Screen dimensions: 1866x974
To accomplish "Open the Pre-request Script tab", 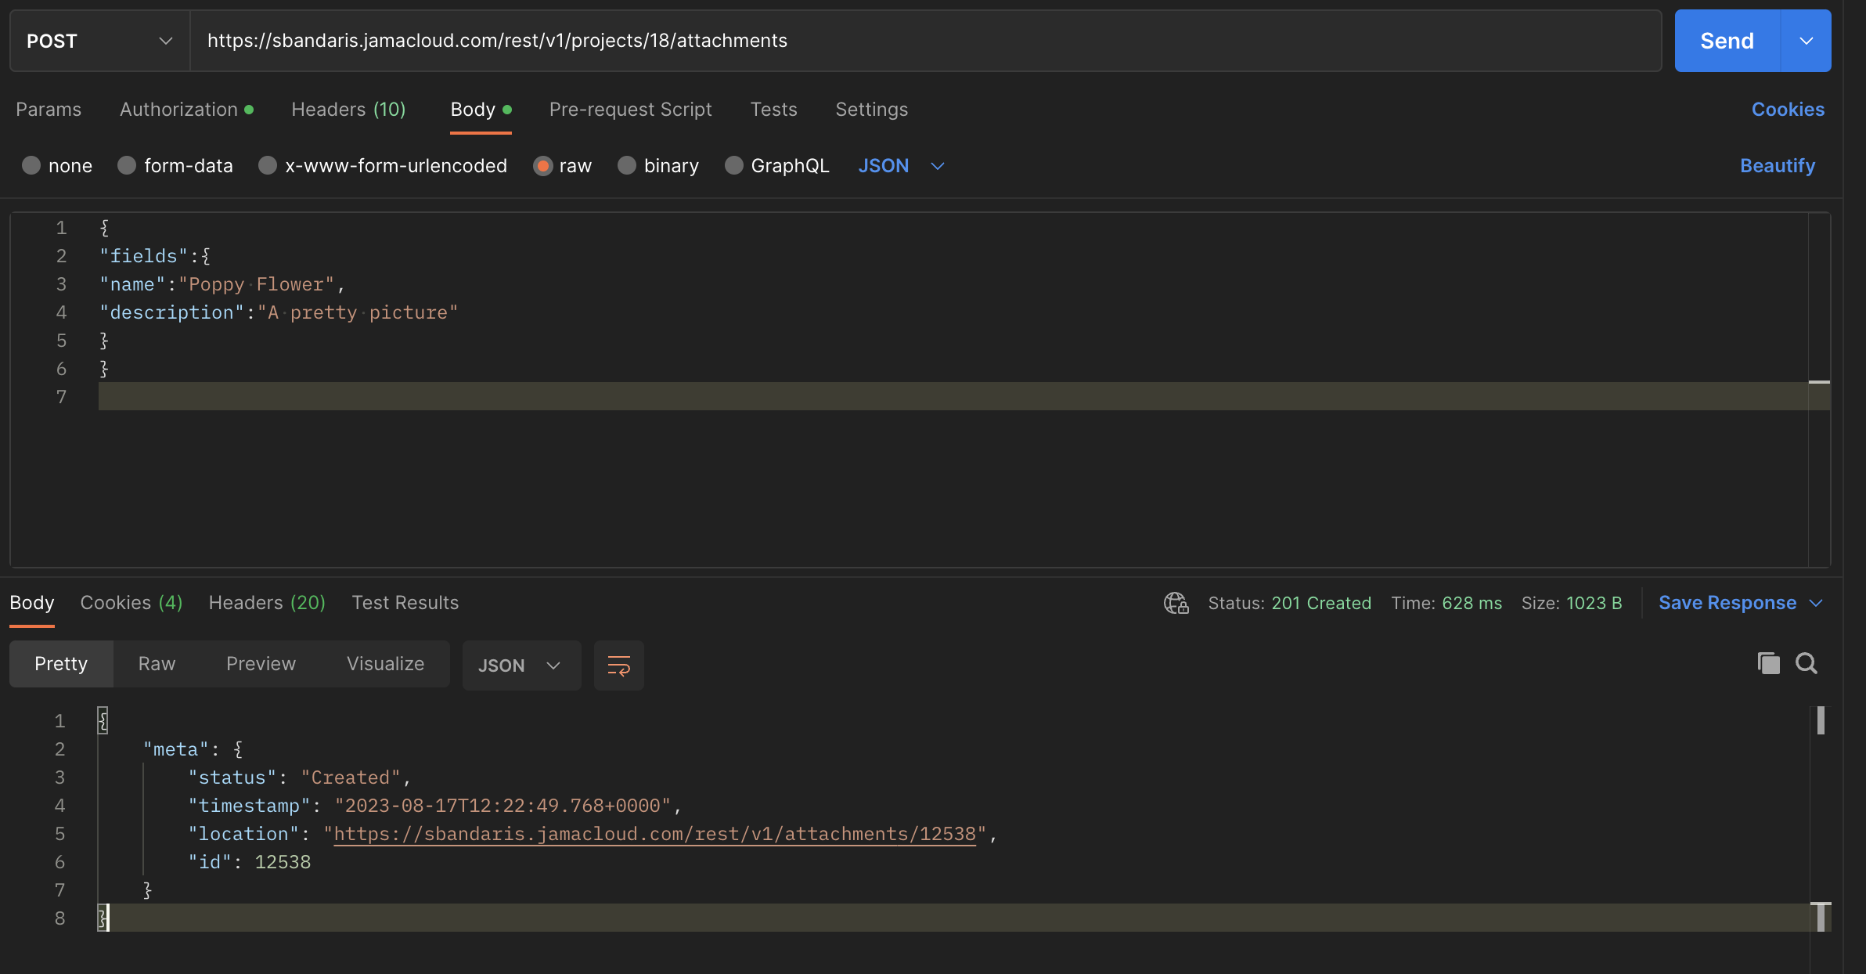I will coord(631,110).
